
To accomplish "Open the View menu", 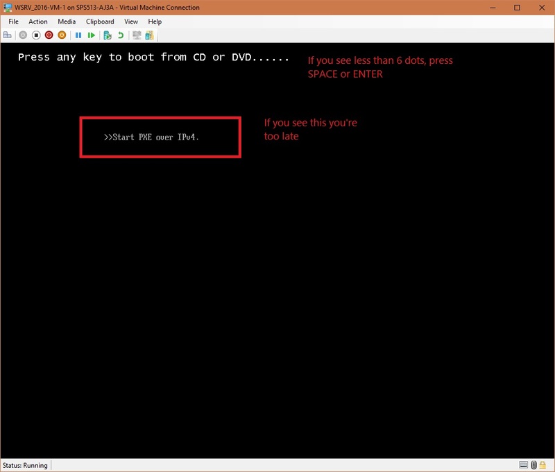I will pyautogui.click(x=130, y=22).
